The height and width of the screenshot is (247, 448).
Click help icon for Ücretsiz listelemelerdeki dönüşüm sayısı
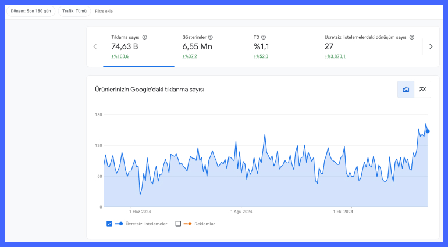(411, 37)
